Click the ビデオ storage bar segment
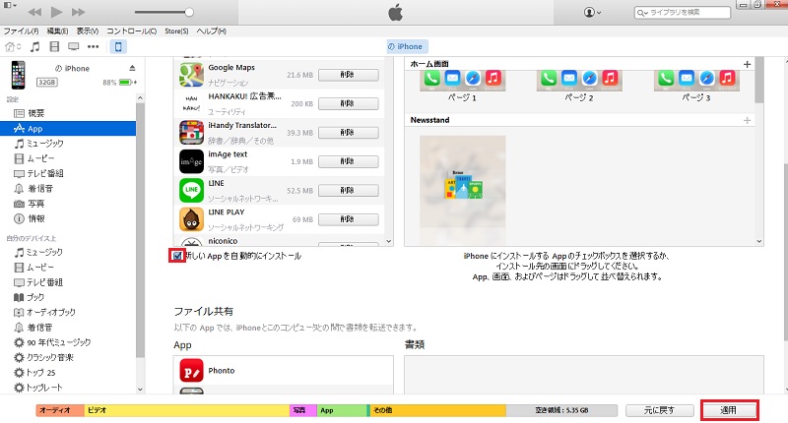 (x=187, y=410)
